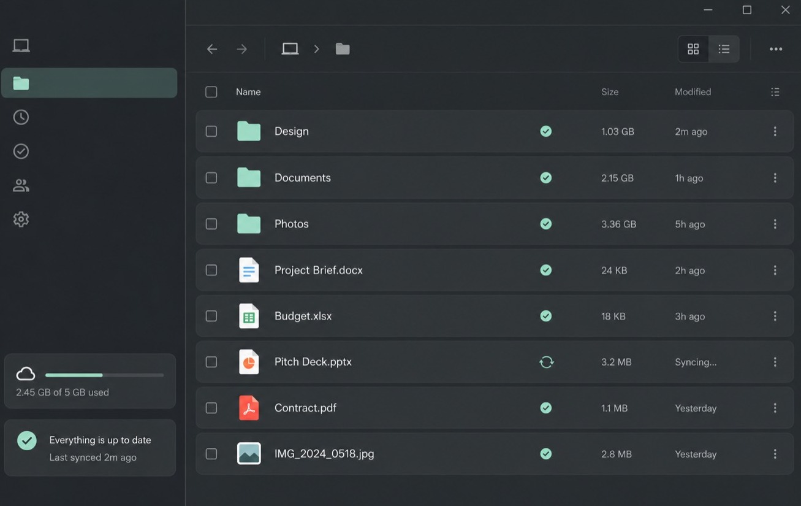Open the toolbar three-dot more menu
The image size is (801, 506).
pyautogui.click(x=776, y=49)
